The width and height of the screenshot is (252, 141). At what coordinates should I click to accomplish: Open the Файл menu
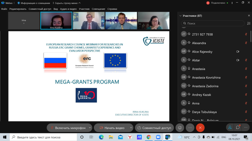[4, 9]
